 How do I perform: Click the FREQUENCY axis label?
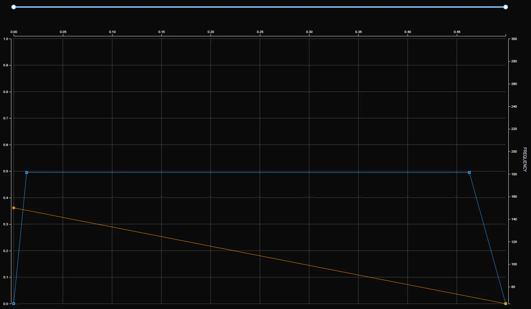(525, 159)
